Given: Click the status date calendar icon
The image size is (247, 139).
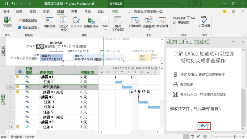Looking at the screenshot, I should [189, 18].
